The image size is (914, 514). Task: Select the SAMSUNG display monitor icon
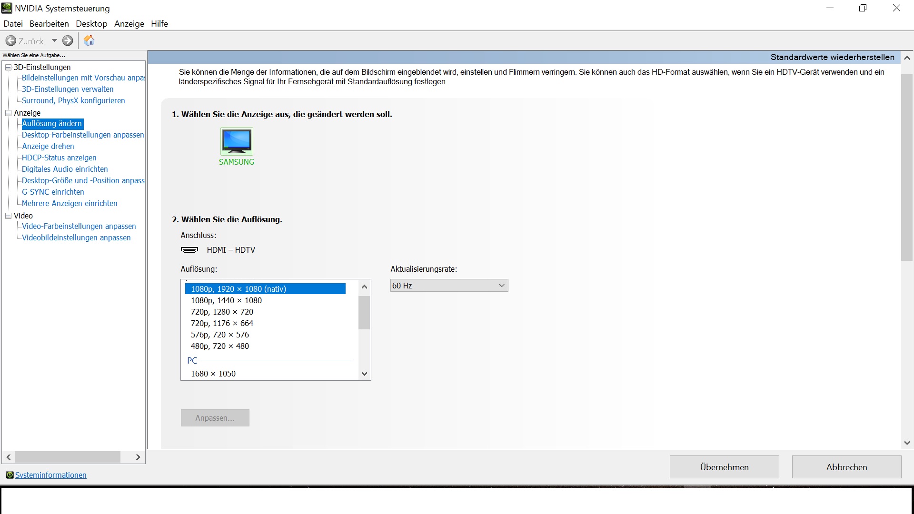click(x=237, y=141)
